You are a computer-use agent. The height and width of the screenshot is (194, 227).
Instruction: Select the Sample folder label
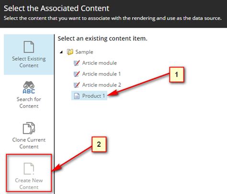(x=84, y=52)
